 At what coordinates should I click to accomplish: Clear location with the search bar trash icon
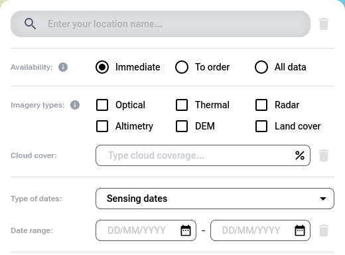point(324,24)
